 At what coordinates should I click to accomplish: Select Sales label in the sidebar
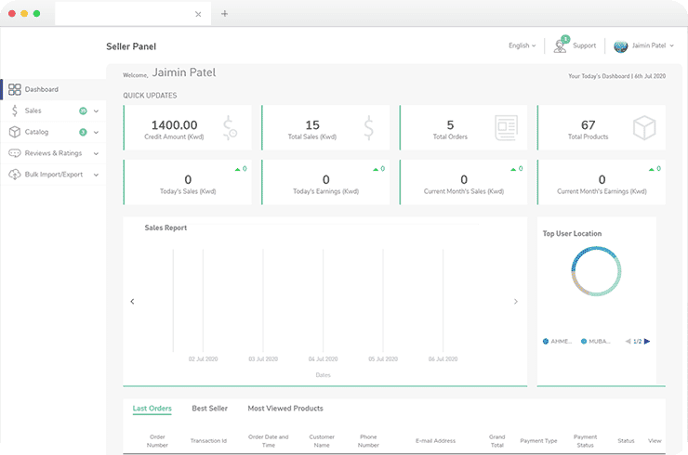pyautogui.click(x=33, y=110)
